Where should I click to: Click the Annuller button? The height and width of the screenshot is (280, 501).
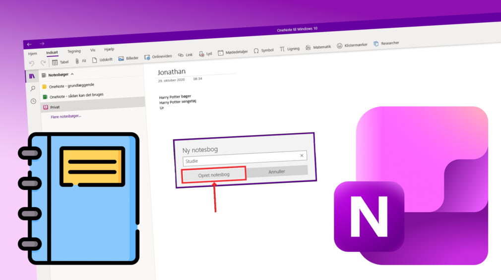(277, 171)
